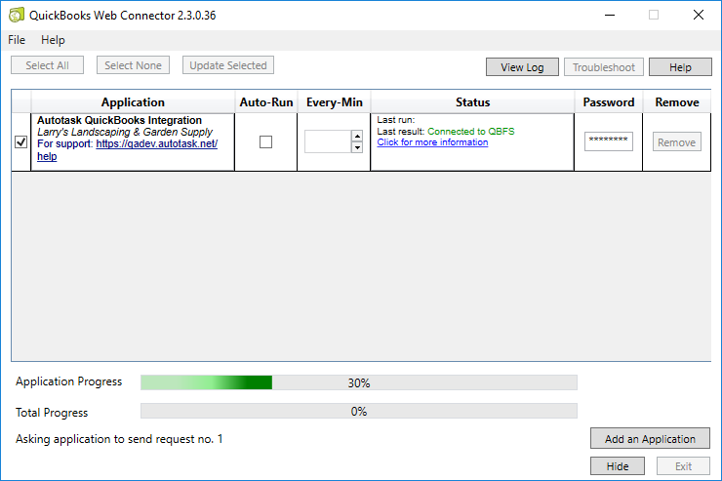Close the Web Connector window
The image size is (722, 481).
coord(698,16)
